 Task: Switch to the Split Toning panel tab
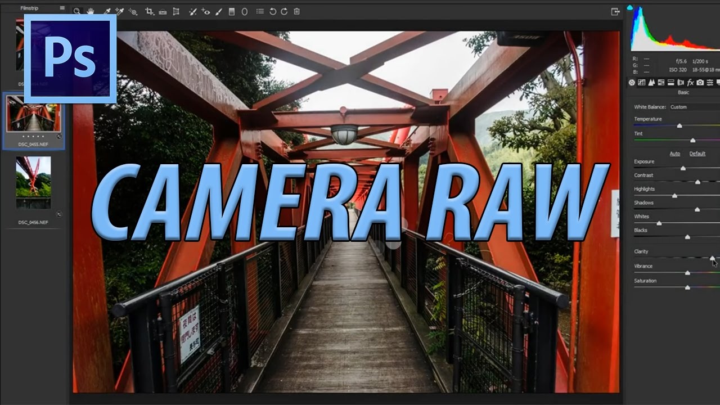(x=670, y=83)
